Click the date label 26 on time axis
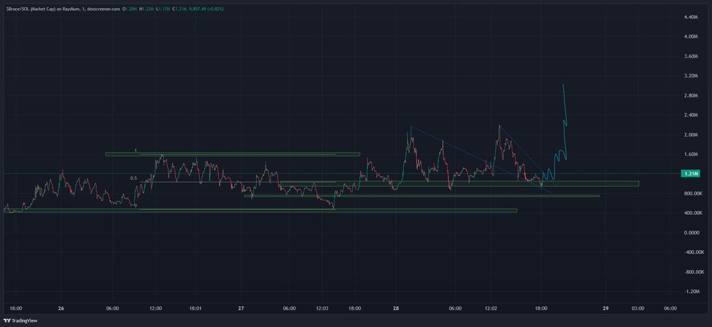The height and width of the screenshot is (327, 712). pos(61,309)
